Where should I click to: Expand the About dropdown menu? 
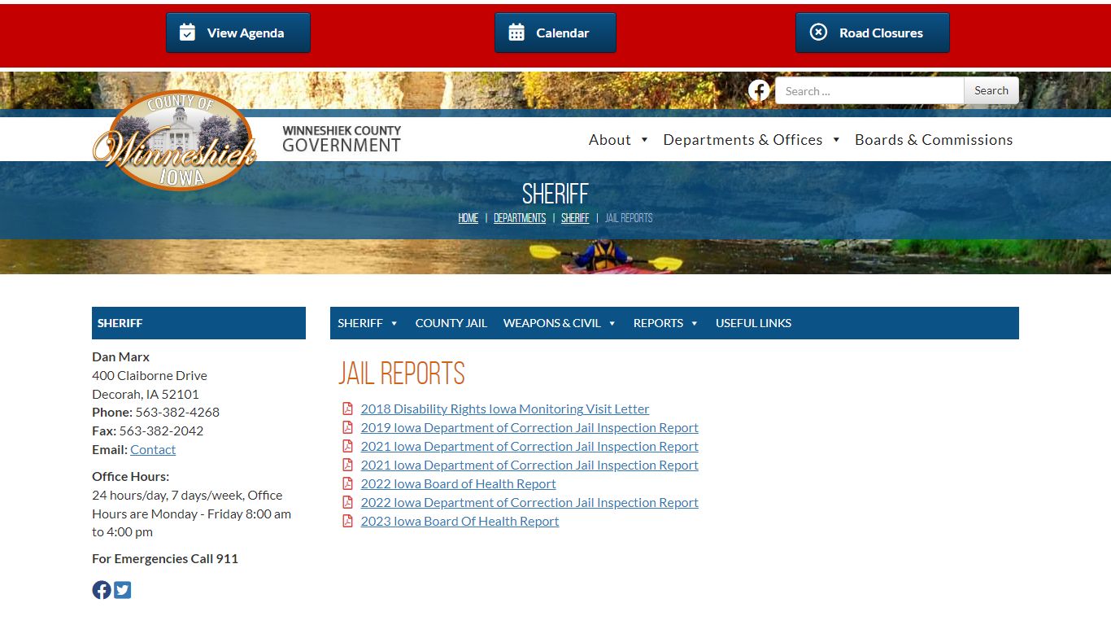[x=618, y=140]
